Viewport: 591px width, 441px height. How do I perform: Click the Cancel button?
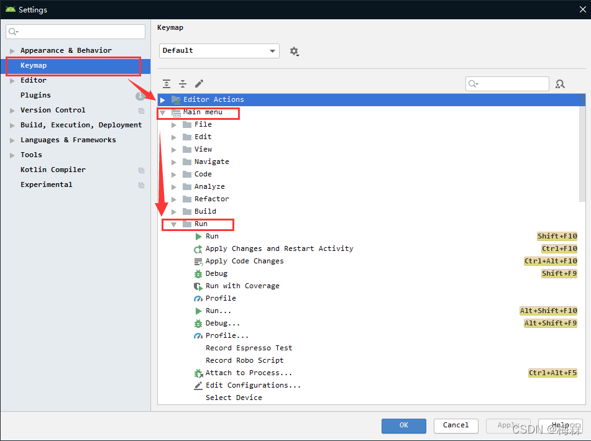[456, 425]
